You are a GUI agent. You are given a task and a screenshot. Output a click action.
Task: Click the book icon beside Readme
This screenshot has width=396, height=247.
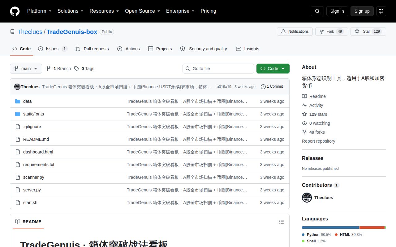[304, 96]
